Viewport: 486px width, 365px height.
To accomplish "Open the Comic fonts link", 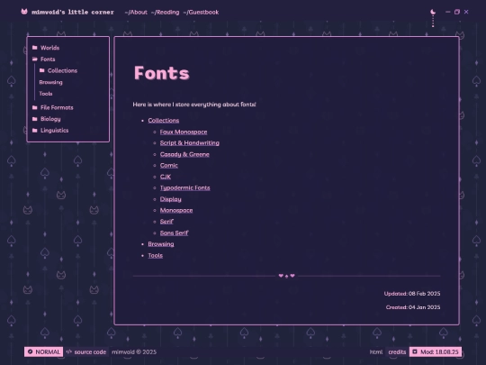I will [x=169, y=166].
